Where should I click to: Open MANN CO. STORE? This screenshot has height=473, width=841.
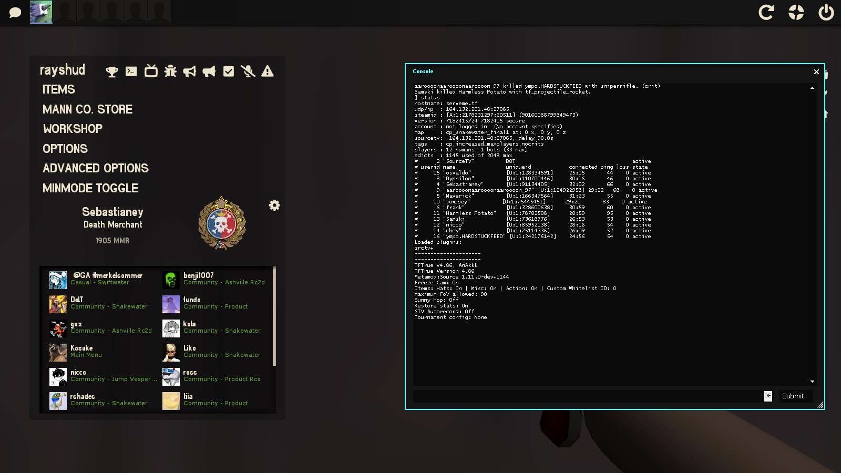tap(88, 109)
